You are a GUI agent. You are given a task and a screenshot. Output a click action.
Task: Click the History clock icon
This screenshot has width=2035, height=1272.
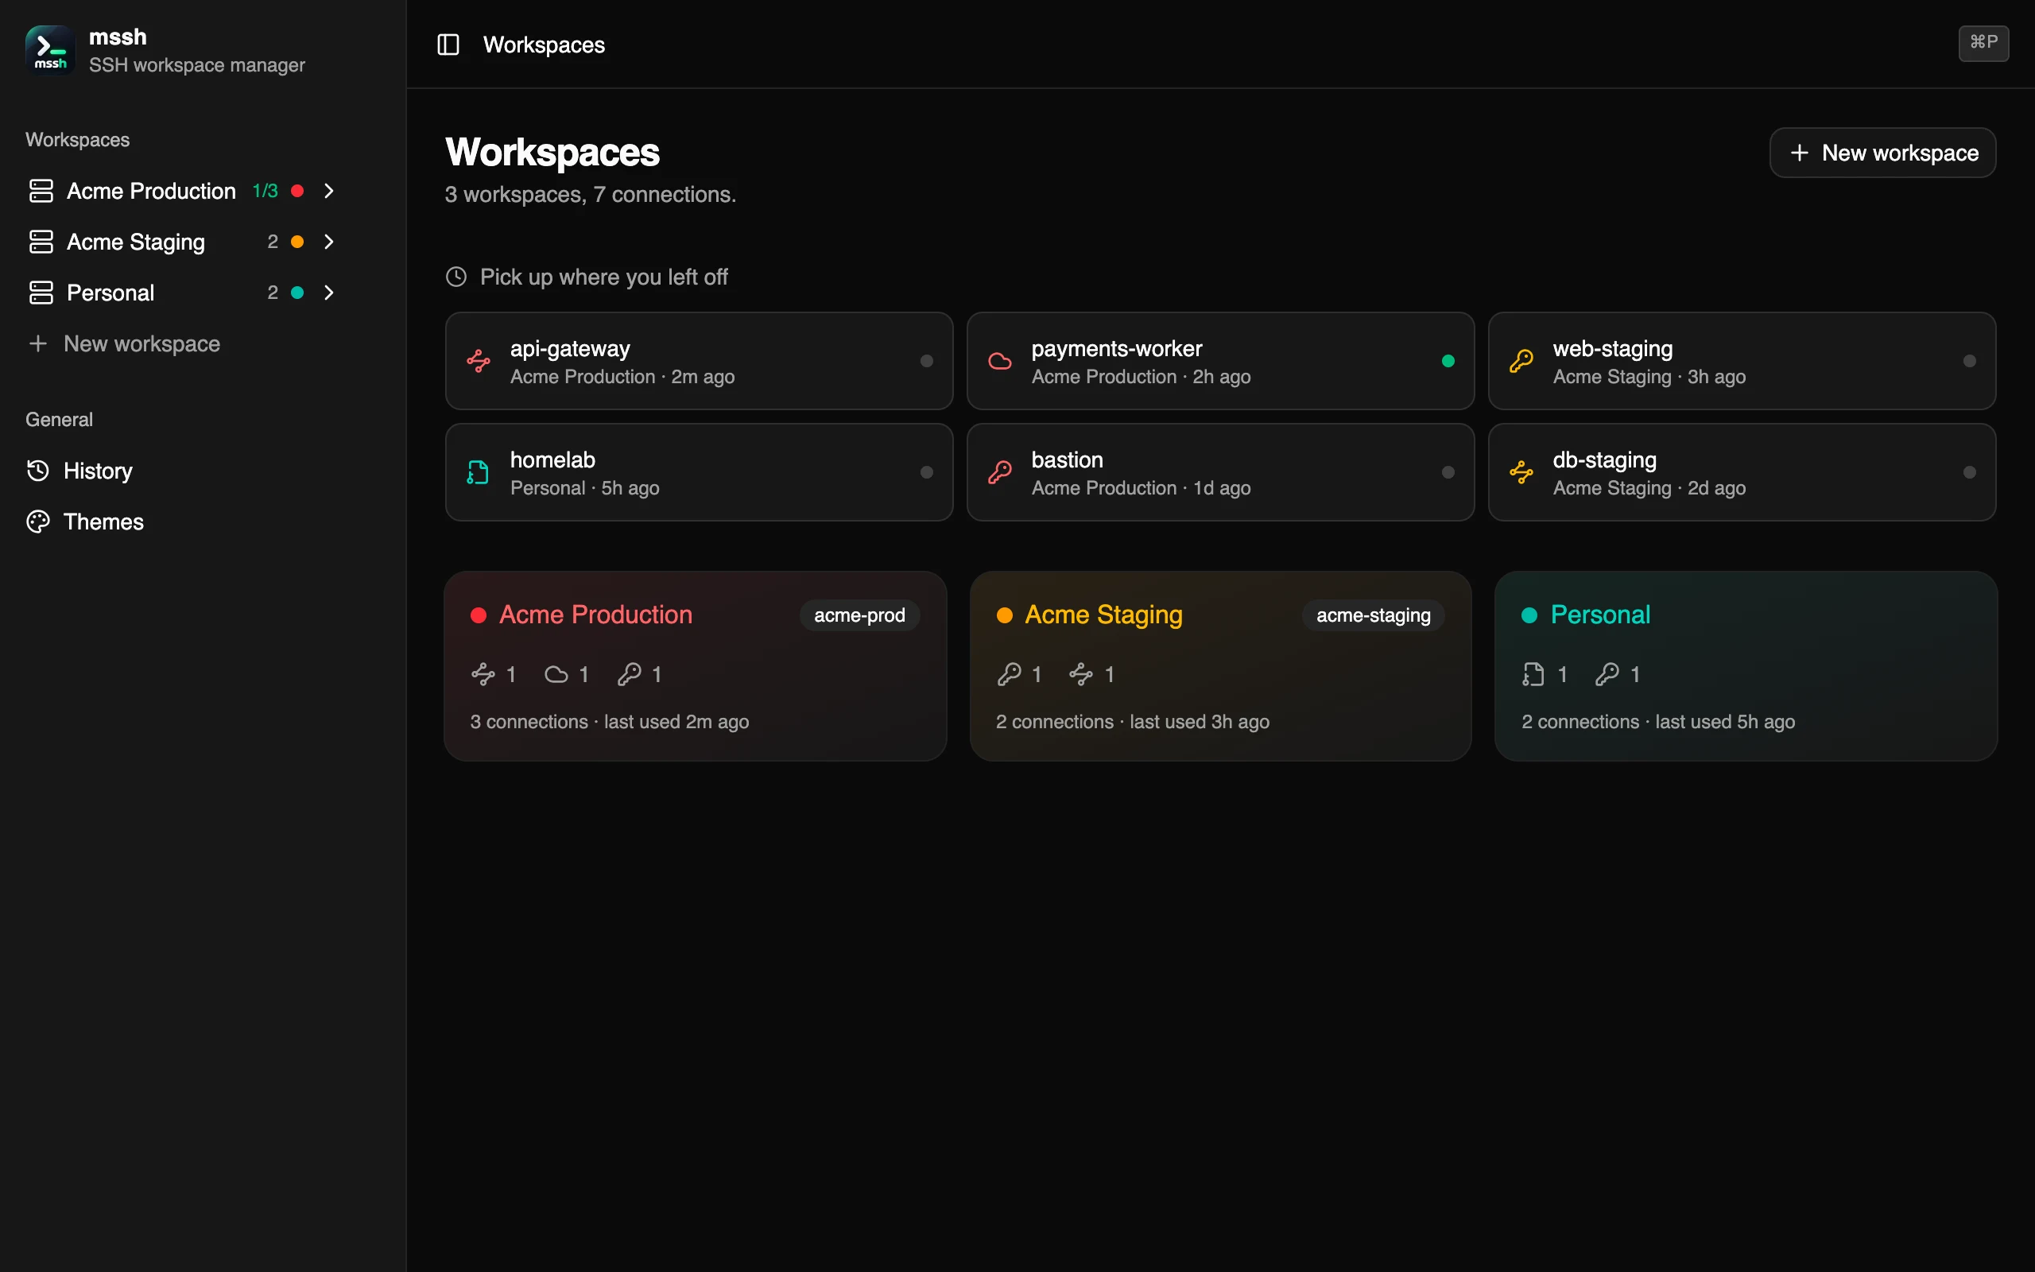(38, 471)
